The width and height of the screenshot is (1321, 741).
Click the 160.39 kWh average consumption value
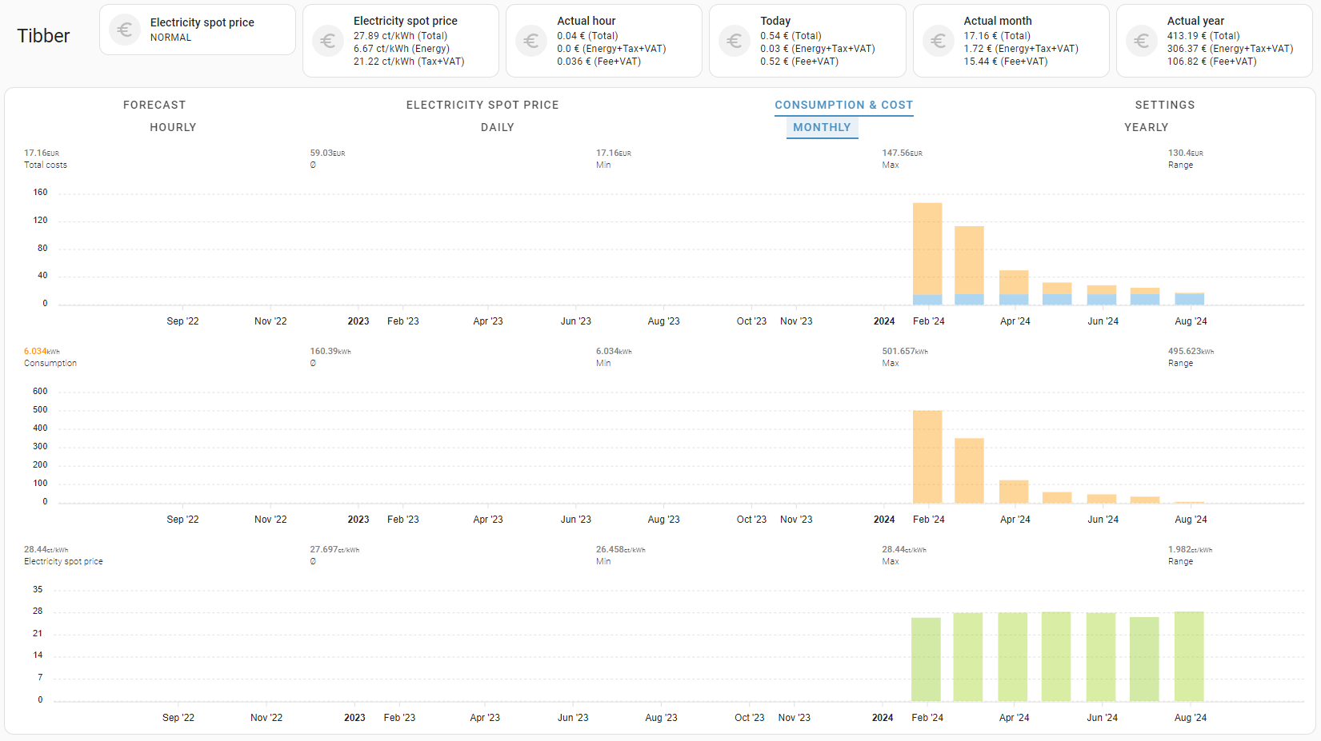pyautogui.click(x=330, y=351)
